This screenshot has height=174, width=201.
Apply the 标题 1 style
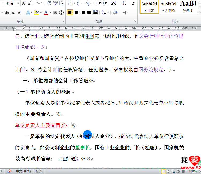(188, 7)
